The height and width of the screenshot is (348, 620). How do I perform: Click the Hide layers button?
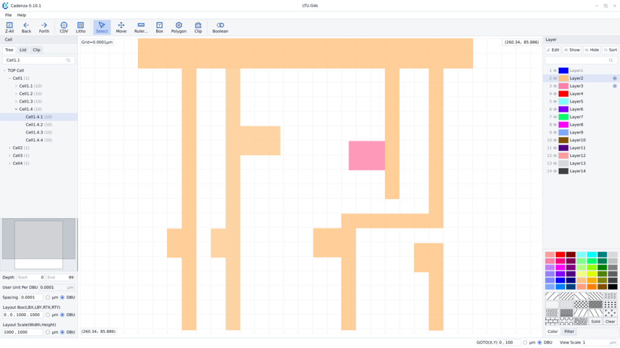(x=591, y=50)
